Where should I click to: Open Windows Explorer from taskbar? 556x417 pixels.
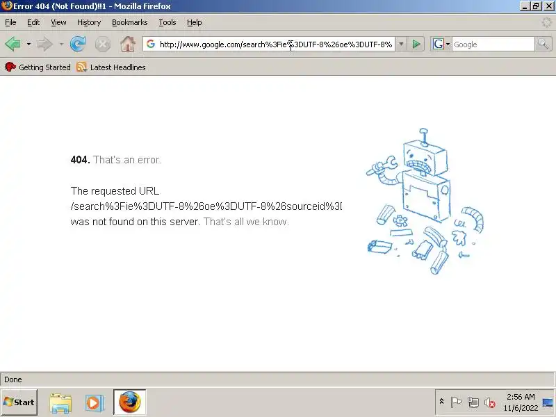point(60,402)
